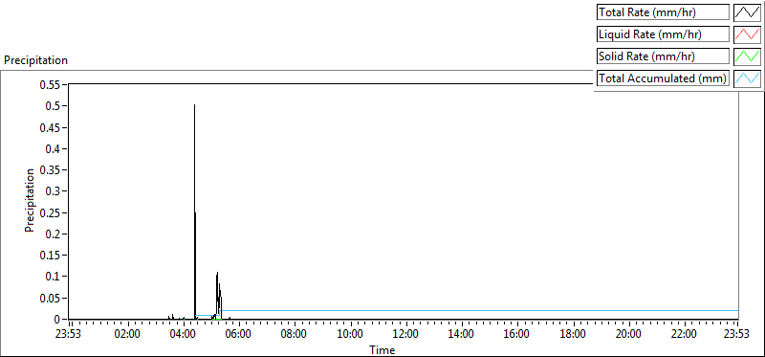Click the Solid Rate green plot icon
Screen dimensions: 765x357
click(748, 56)
